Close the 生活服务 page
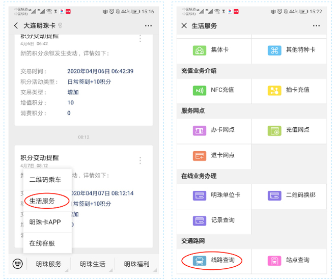 pyautogui.click(x=184, y=25)
